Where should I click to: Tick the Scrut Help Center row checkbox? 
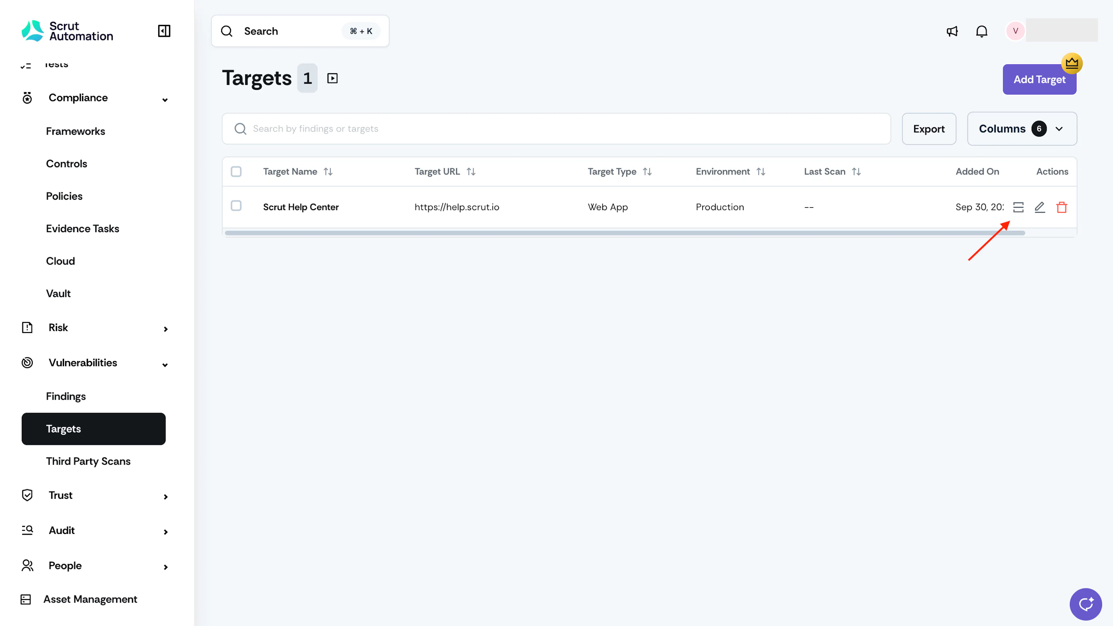coord(236,206)
